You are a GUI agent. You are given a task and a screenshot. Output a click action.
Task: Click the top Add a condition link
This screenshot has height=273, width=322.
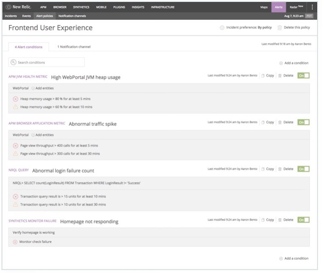click(x=296, y=63)
